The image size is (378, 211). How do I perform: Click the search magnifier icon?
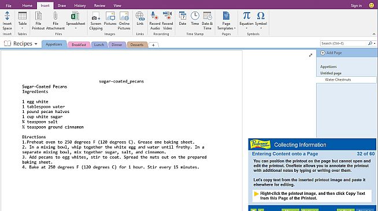(370, 43)
